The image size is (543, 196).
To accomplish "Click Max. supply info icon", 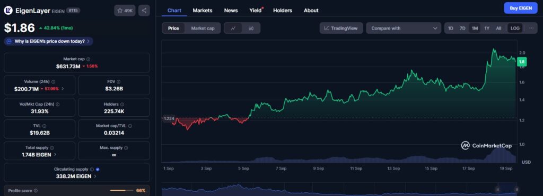I will click(x=126, y=148).
